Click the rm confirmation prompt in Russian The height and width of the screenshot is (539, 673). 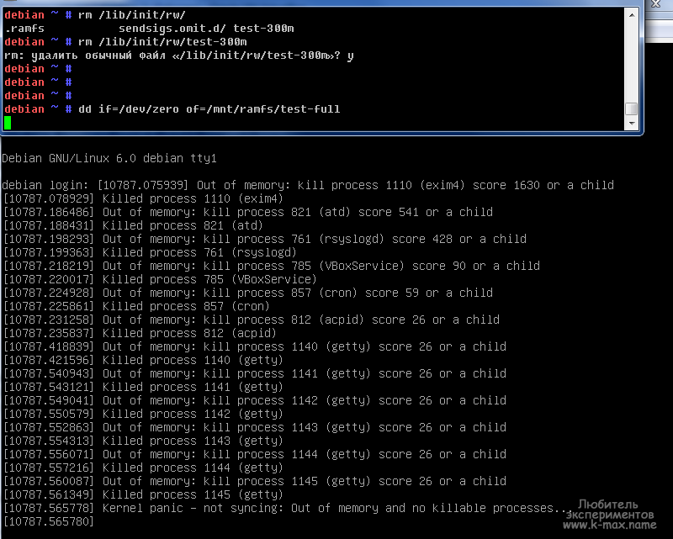coord(179,55)
